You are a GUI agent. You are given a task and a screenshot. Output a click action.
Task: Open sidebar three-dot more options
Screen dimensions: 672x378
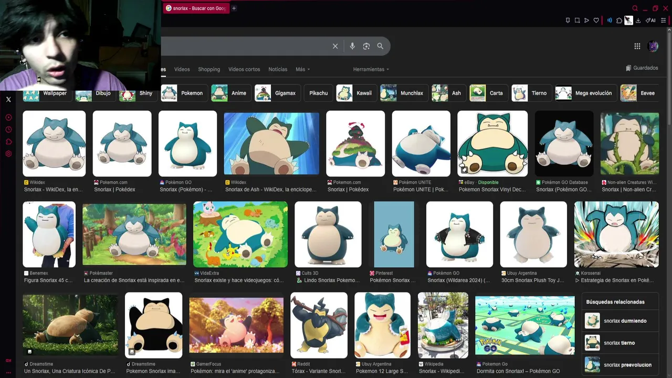tap(8, 372)
